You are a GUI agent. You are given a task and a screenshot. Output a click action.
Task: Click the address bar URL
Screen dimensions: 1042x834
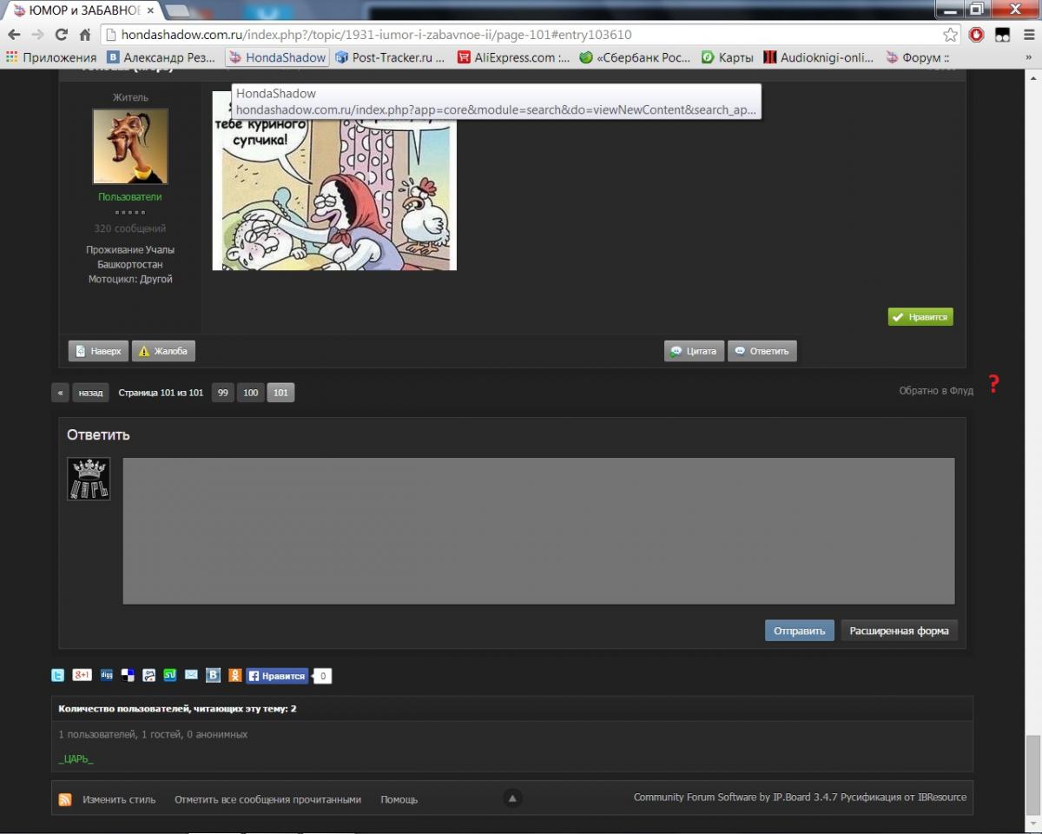(x=377, y=35)
